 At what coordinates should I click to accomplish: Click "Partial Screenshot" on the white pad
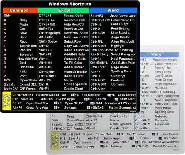tap(166, 146)
